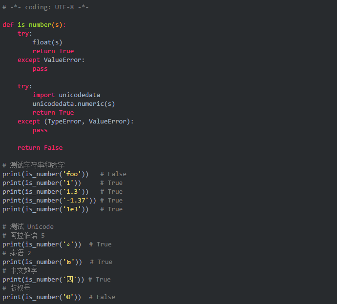Click the '测试 Unicode' comment

point(28,227)
